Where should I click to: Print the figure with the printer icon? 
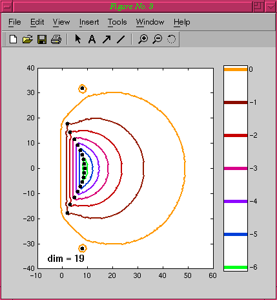tap(56, 39)
